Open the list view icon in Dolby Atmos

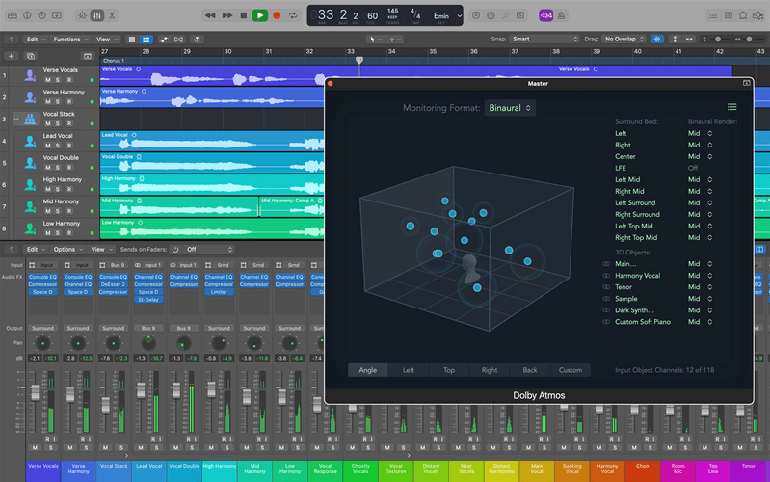[x=732, y=107]
